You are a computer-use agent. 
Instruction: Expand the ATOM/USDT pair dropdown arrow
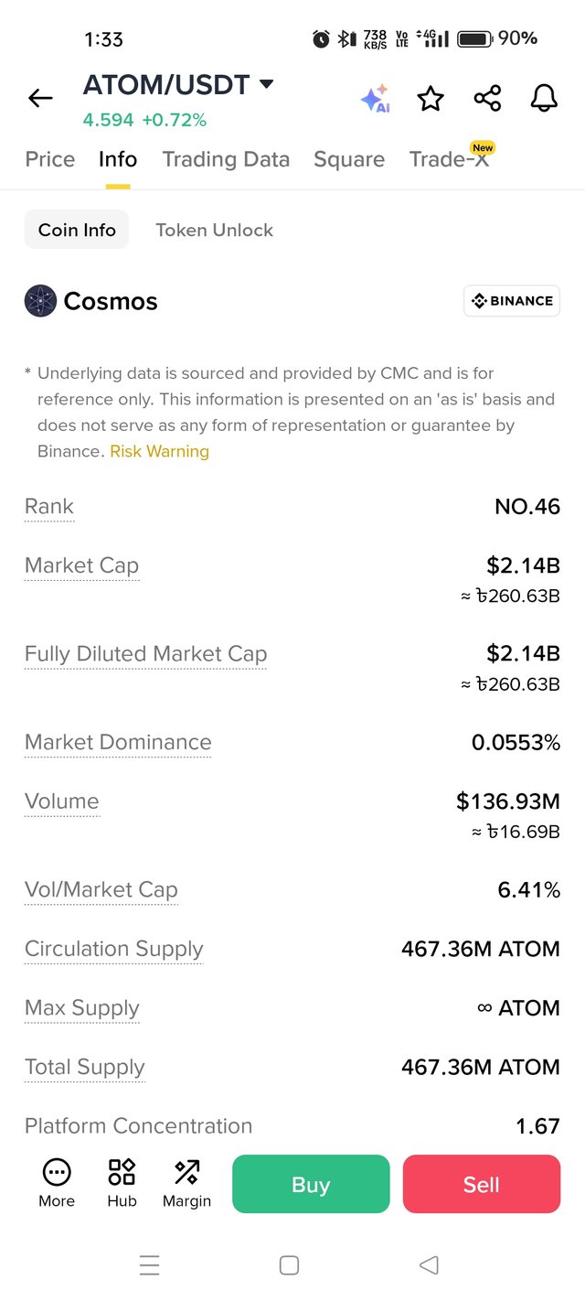pyautogui.click(x=266, y=85)
